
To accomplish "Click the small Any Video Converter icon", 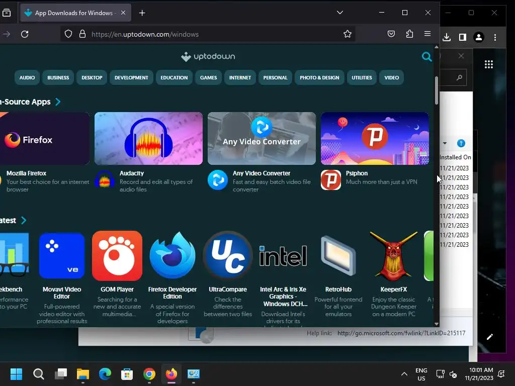I will tap(218, 180).
